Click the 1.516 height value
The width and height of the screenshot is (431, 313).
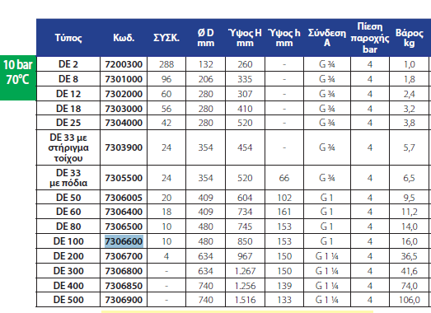[x=245, y=300]
